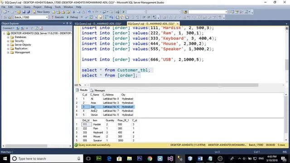Screen dimensions: 290x163
Task: Click the Save file disk icon
Action: click(24, 12)
